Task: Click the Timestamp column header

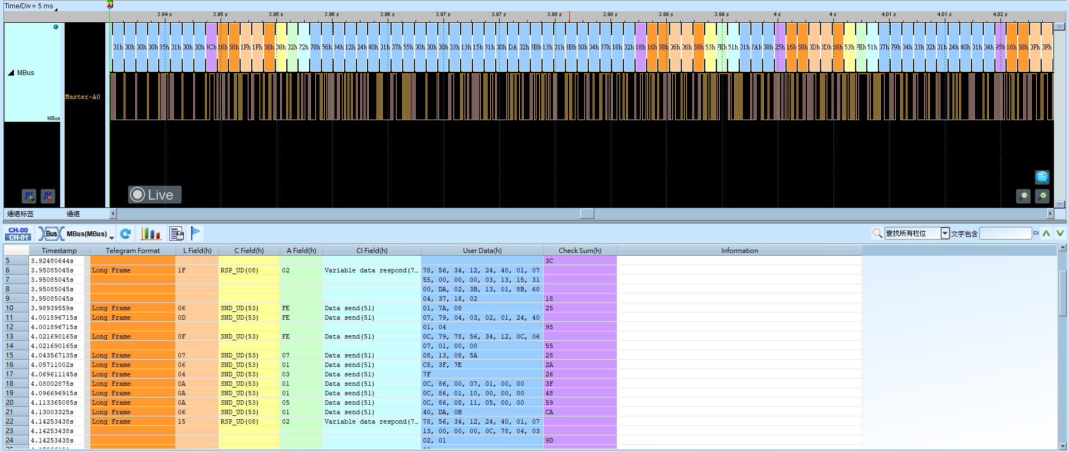Action: point(59,251)
